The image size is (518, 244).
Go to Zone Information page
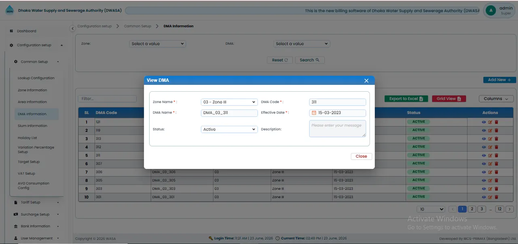pos(32,90)
